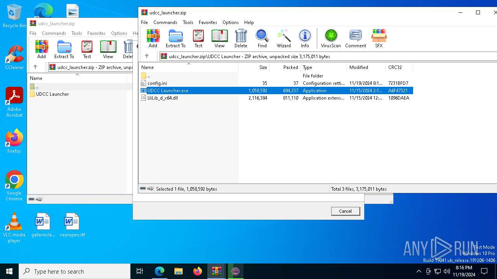
Task: Launch the Wizard tool
Action: (283, 38)
